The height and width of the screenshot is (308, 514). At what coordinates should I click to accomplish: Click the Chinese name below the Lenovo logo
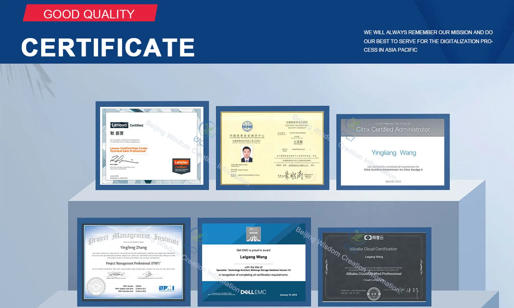(x=117, y=133)
